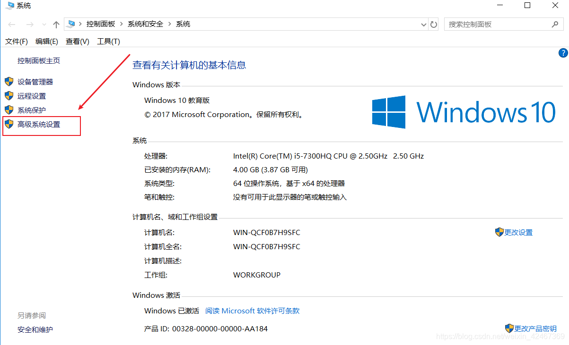
Task: Open 高级系统设置 link
Action: 39,125
